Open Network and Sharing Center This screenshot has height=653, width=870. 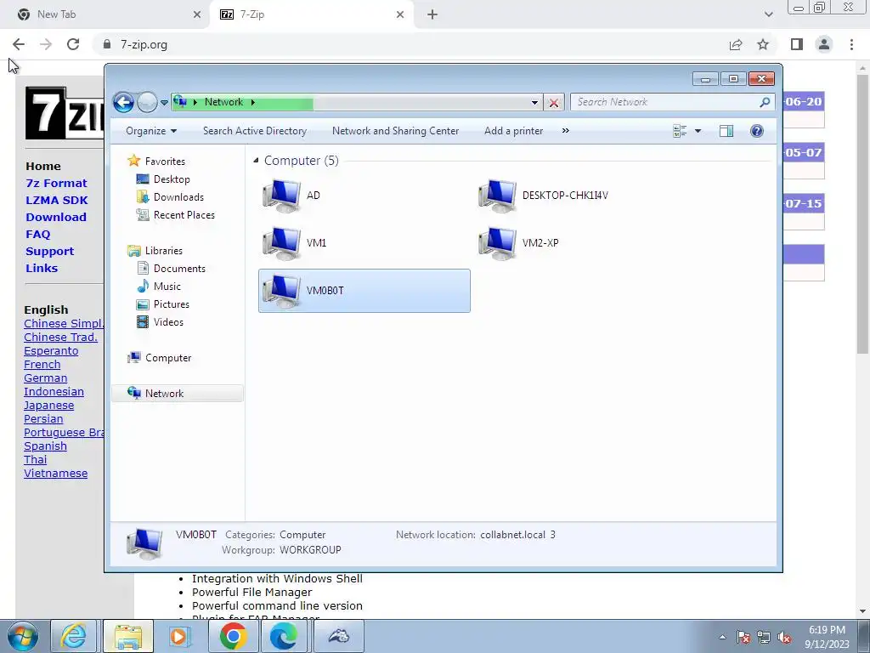(395, 131)
